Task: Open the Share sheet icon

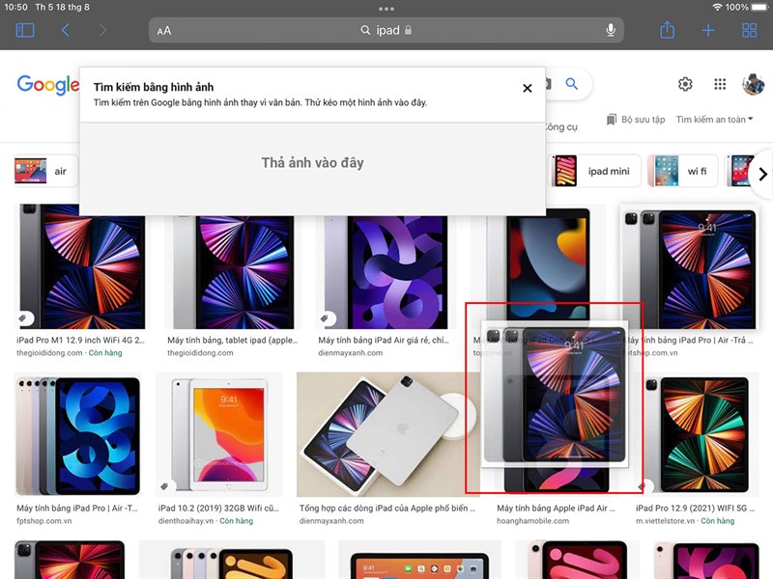Action: coord(667,30)
